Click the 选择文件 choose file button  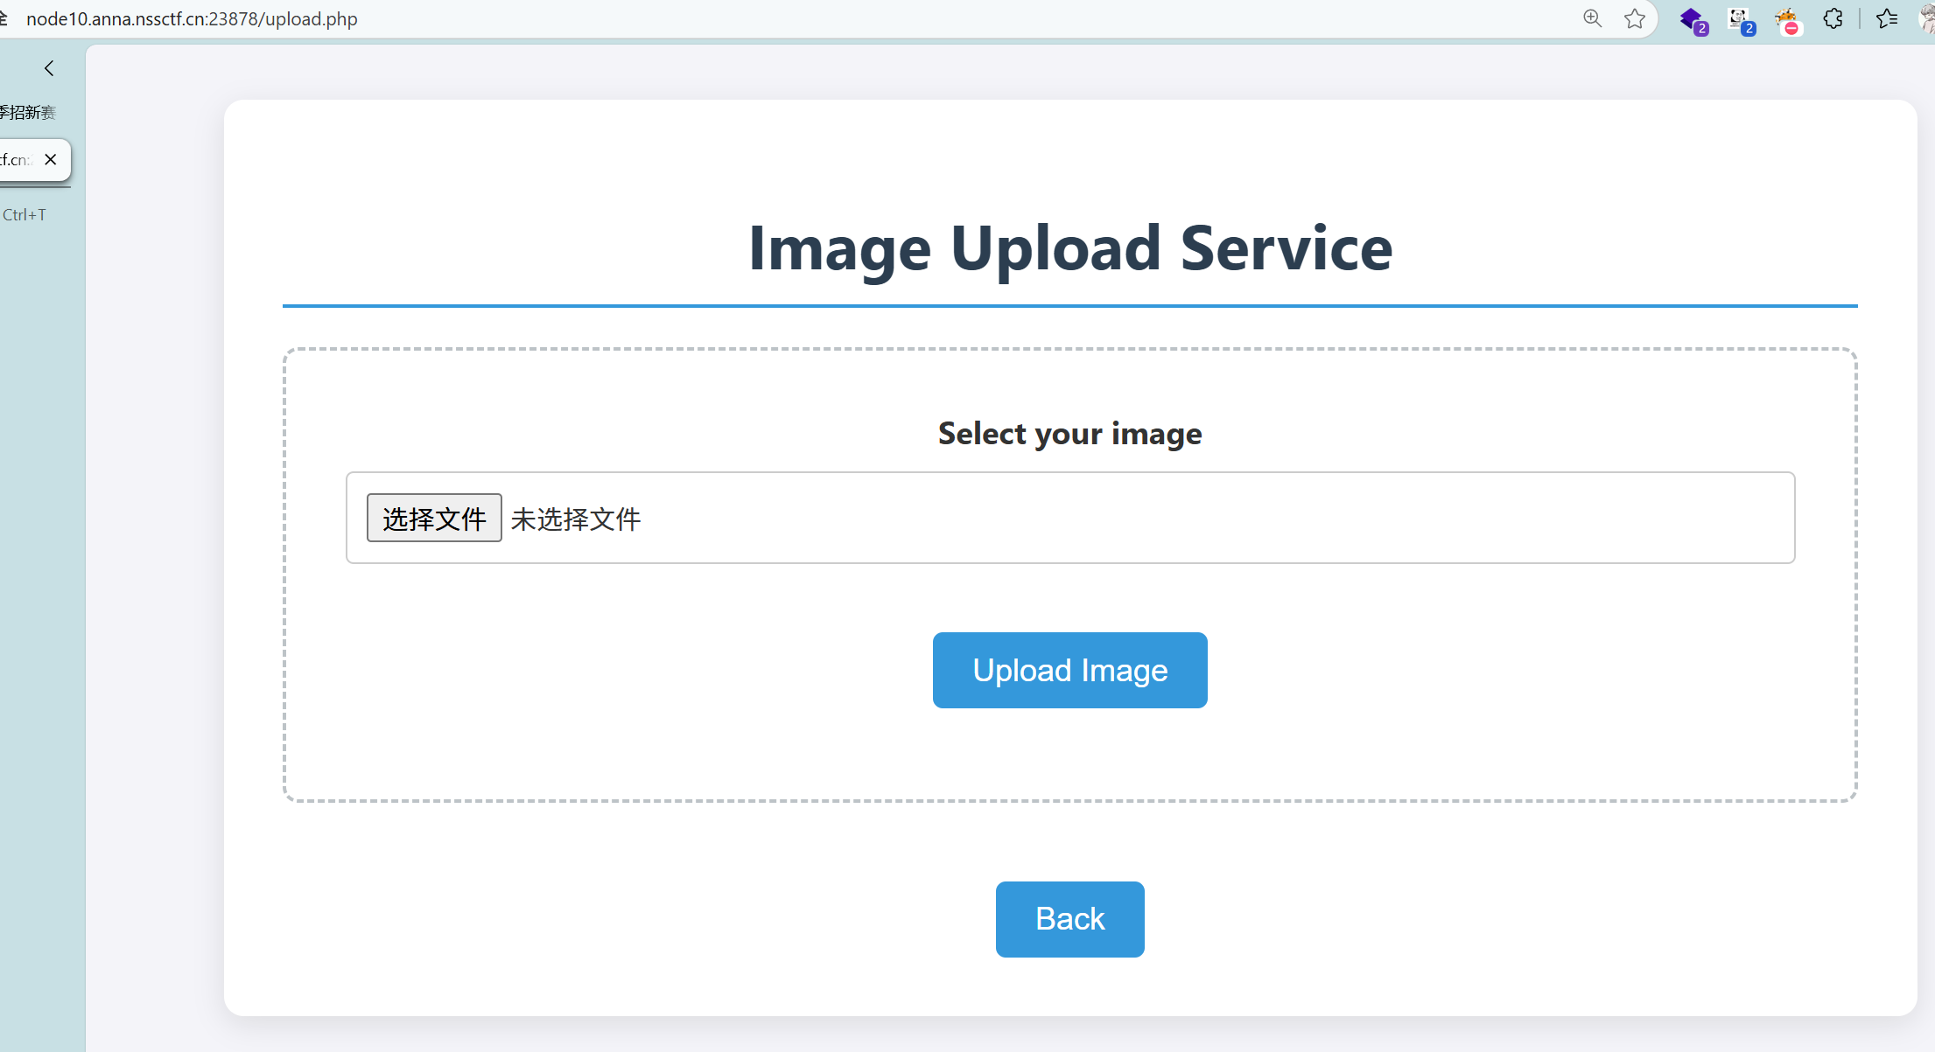click(x=434, y=518)
